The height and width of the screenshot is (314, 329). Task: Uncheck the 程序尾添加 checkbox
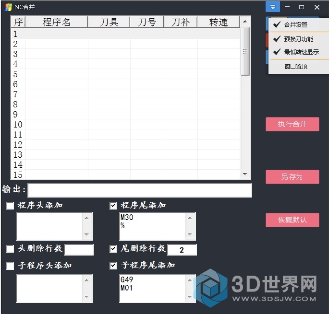tap(113, 206)
